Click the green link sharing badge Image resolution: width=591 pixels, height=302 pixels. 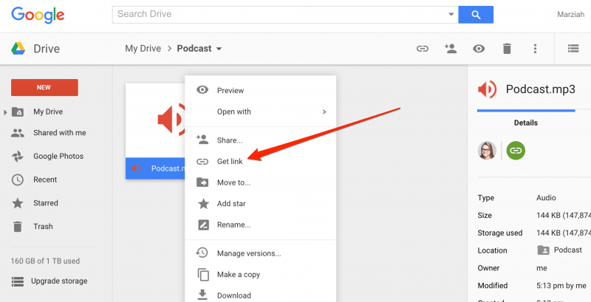(x=516, y=151)
